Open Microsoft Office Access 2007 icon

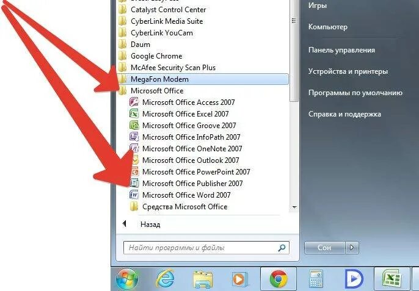(x=134, y=102)
